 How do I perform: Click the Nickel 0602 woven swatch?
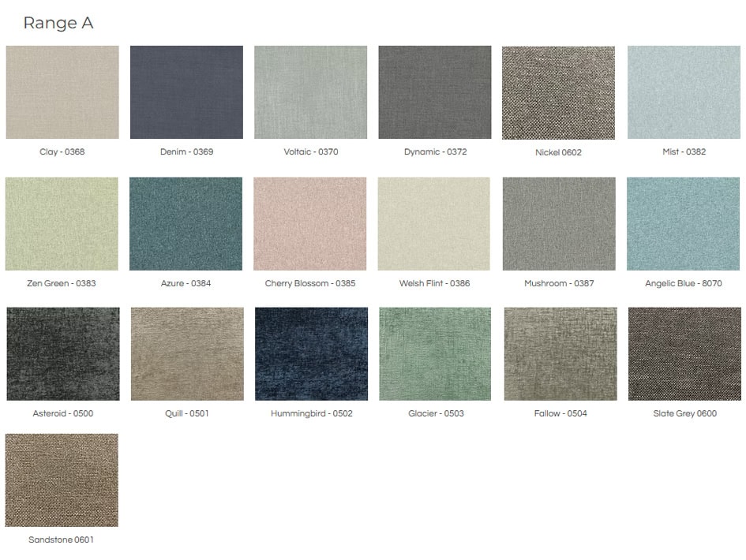point(559,93)
